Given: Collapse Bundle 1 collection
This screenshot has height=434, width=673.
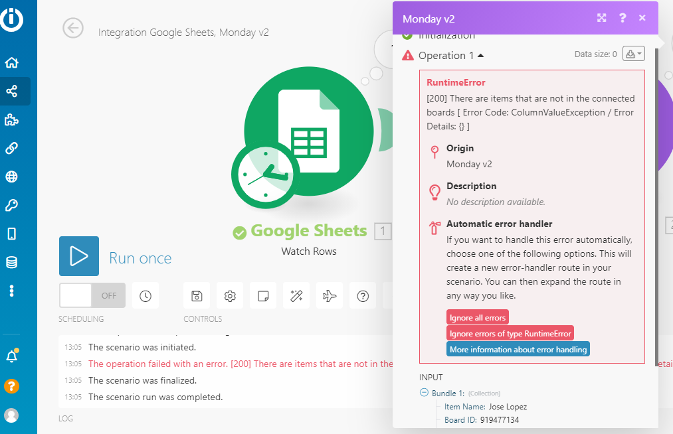Looking at the screenshot, I should [x=424, y=392].
